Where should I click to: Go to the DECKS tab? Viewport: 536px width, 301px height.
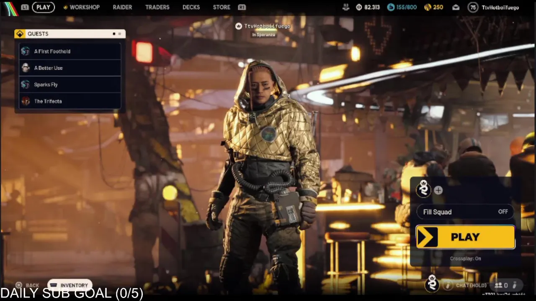click(191, 7)
